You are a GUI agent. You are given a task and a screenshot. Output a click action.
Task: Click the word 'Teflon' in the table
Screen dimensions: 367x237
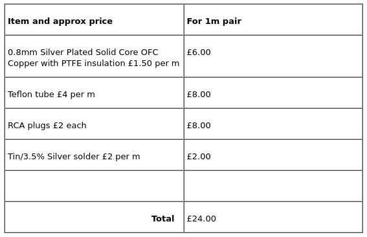[x=19, y=94]
